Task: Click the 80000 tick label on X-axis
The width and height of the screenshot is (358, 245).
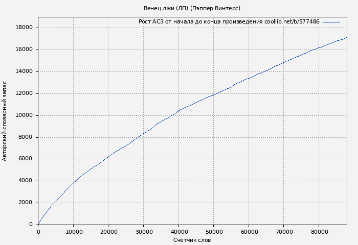Action: [319, 232]
